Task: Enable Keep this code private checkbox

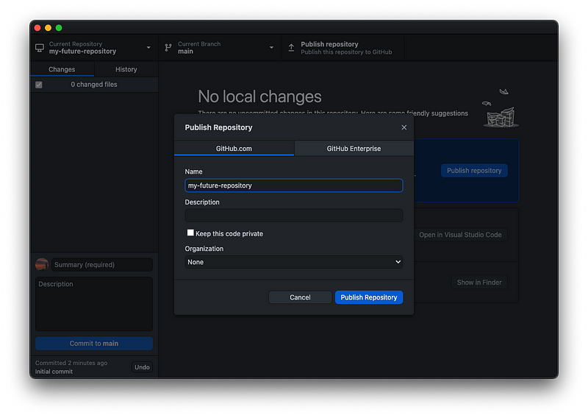Action: pyautogui.click(x=190, y=233)
